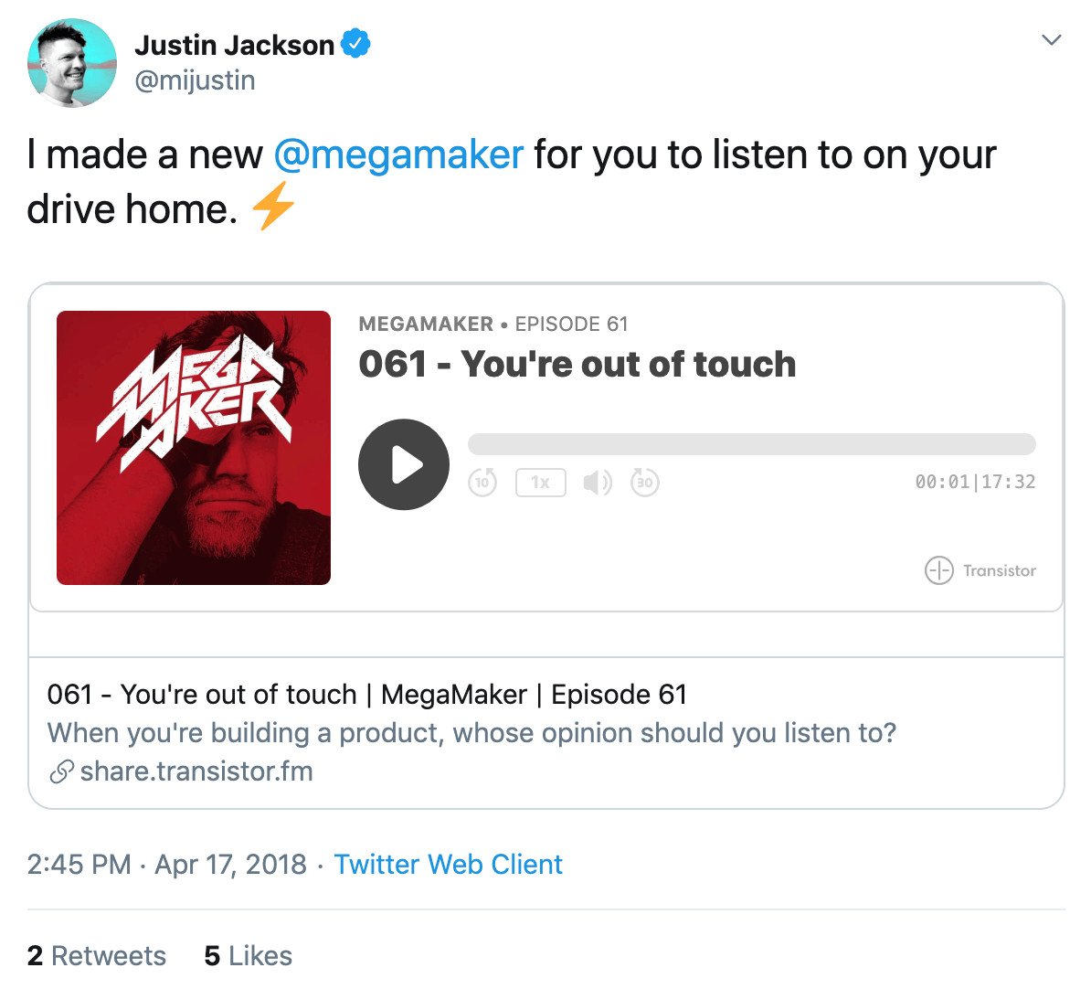Click the Transistor logo icon
1091x989 pixels.
938,570
